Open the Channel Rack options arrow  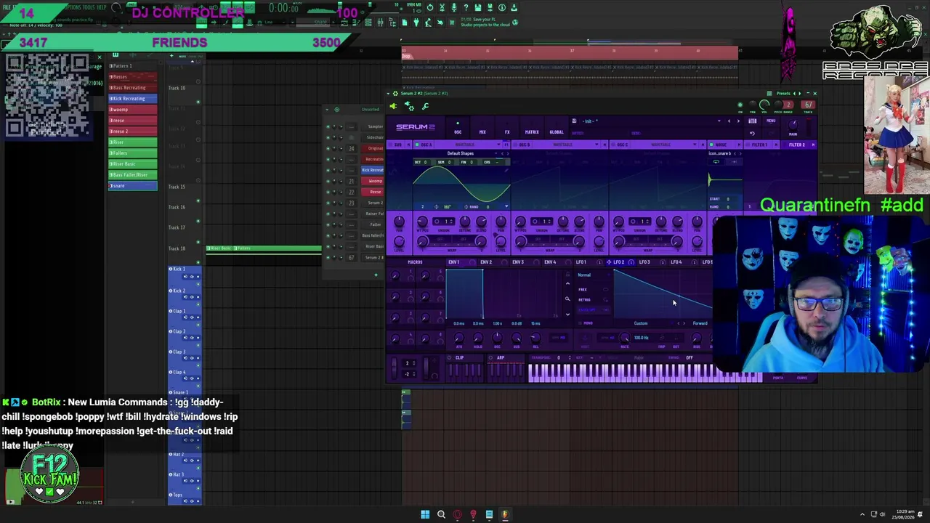(327, 109)
